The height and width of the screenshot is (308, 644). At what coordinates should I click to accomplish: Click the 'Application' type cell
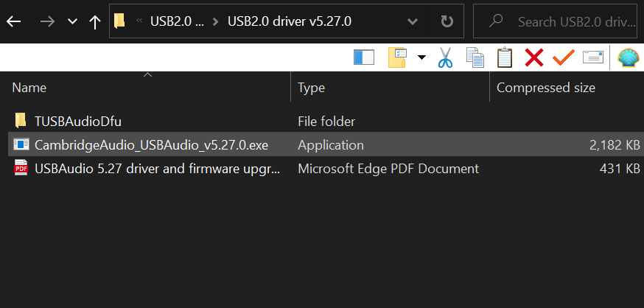click(331, 145)
